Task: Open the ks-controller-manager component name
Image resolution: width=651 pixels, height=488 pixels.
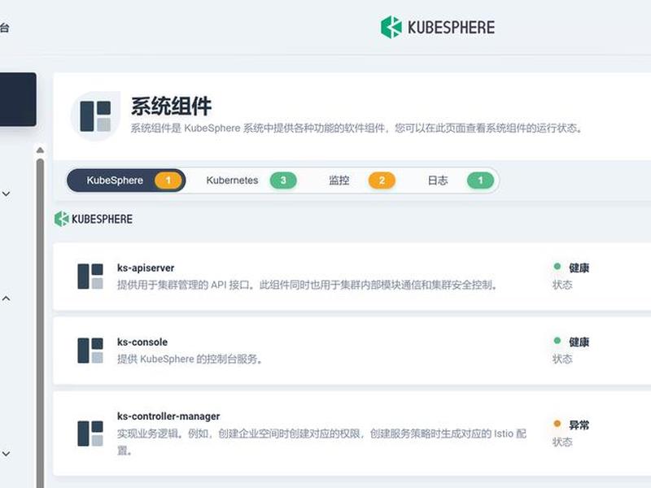Action: tap(168, 416)
